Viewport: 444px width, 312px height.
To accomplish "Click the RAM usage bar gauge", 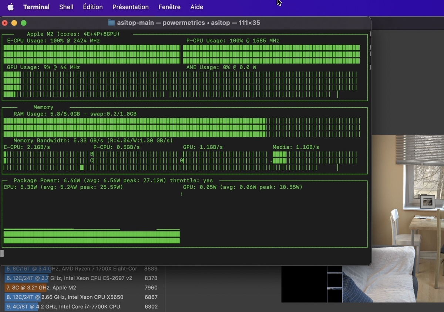I will pos(182,127).
